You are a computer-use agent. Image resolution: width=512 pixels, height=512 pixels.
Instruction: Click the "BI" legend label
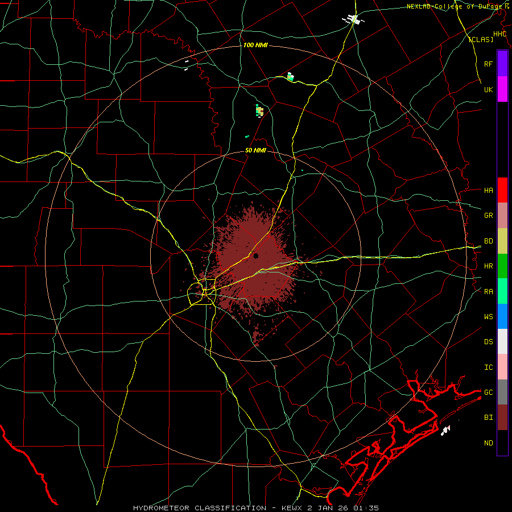(x=488, y=418)
